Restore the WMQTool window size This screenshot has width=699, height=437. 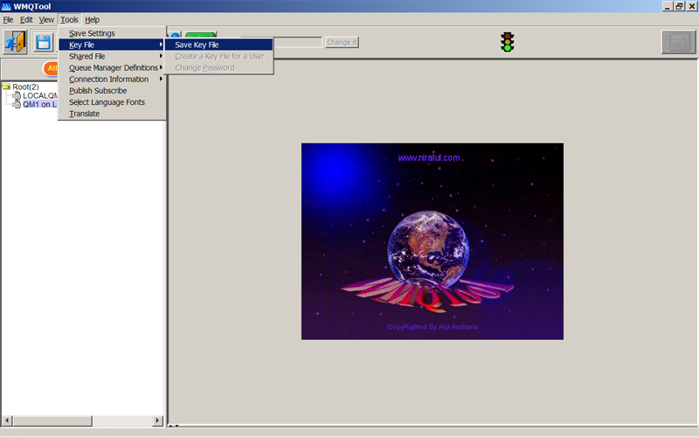click(x=679, y=6)
